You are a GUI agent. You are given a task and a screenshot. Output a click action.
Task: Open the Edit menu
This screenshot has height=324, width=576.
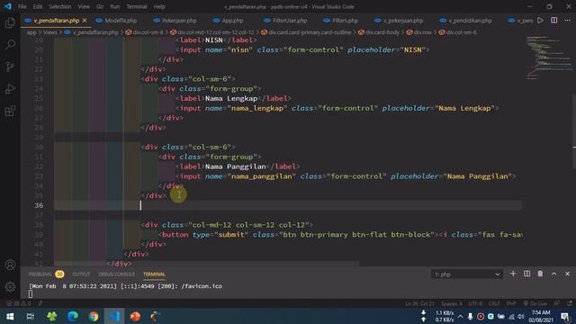tap(38, 6)
